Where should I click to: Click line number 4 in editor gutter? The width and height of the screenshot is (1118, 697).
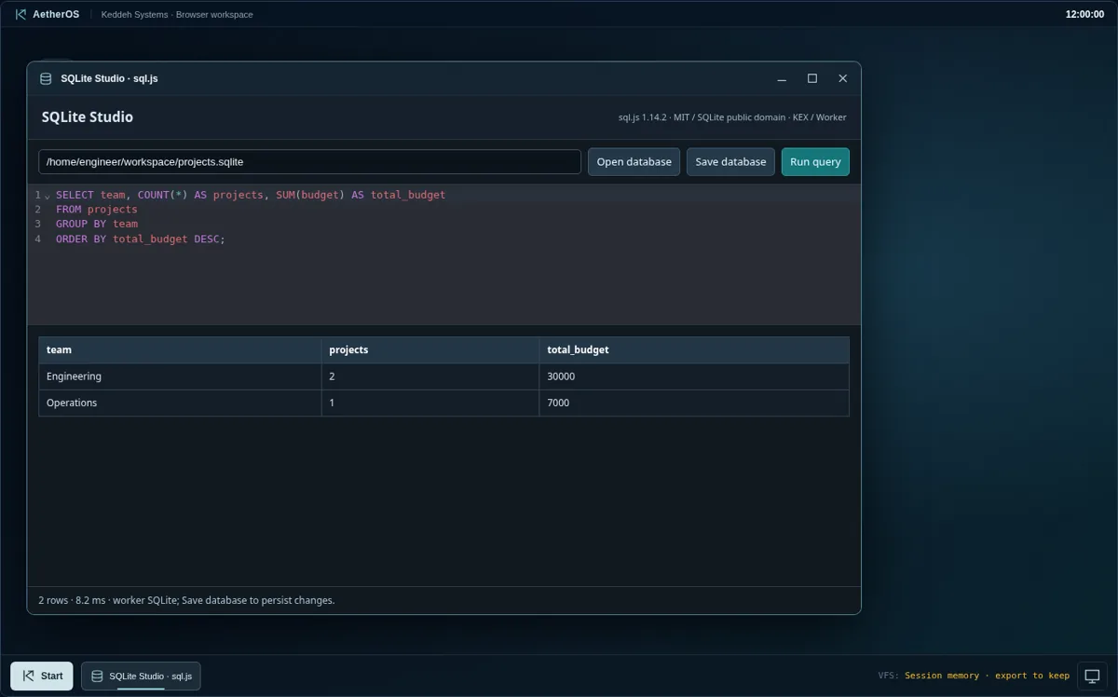(38, 239)
